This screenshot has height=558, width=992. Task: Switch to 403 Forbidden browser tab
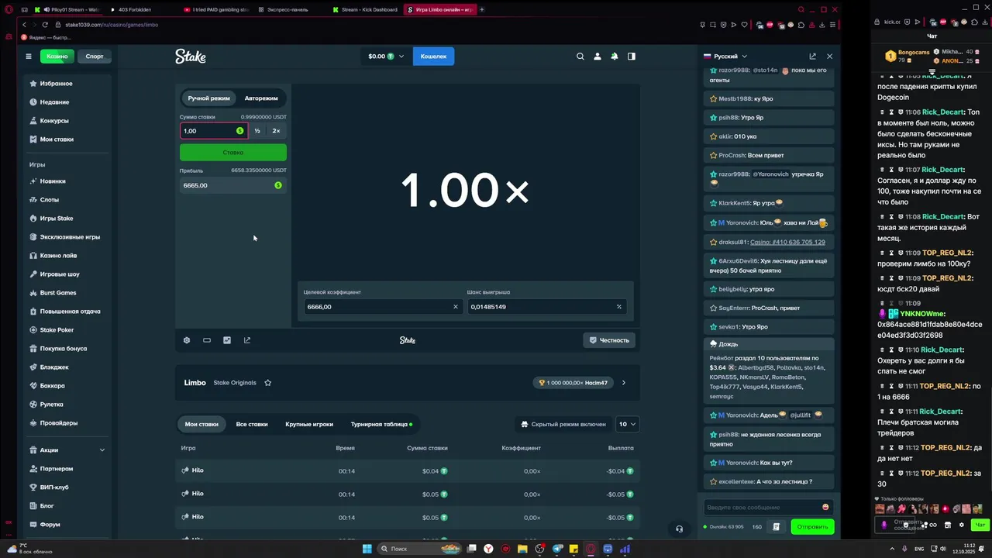[x=143, y=9]
